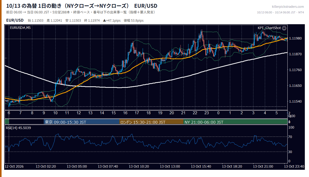Viewport: 309px width, 177px height.
Task: Click the RSI 70 level label
Action: [x=290, y=137]
